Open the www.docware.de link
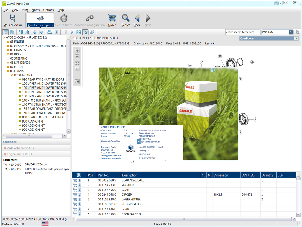The height and width of the screenshot is (227, 302). coord(111,158)
